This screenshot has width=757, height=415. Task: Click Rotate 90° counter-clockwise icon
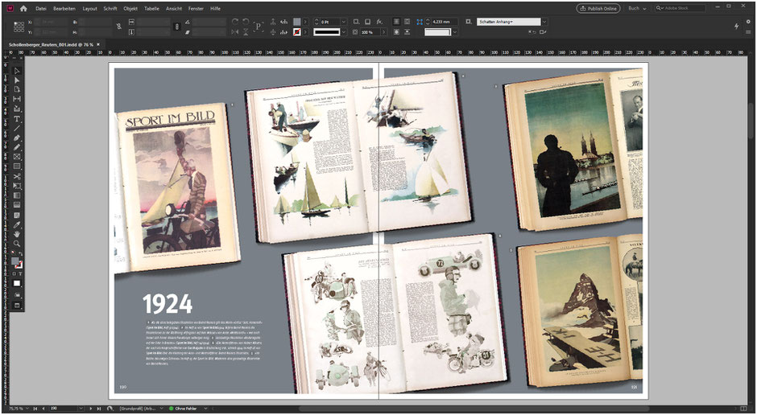(246, 22)
